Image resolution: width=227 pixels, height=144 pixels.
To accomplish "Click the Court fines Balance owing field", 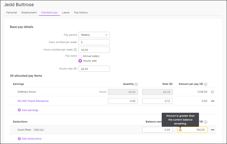I will pyautogui.click(x=157, y=130).
